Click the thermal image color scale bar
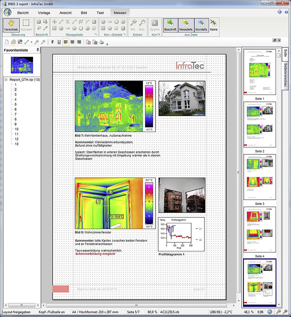Screen dimensions: 291x317 click(149, 106)
